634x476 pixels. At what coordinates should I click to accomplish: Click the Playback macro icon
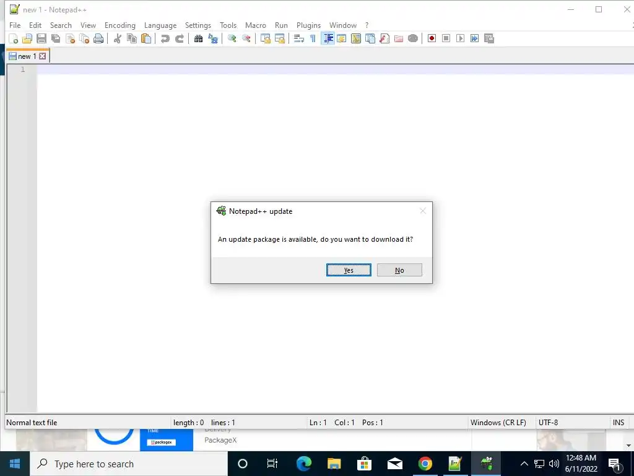pos(460,38)
